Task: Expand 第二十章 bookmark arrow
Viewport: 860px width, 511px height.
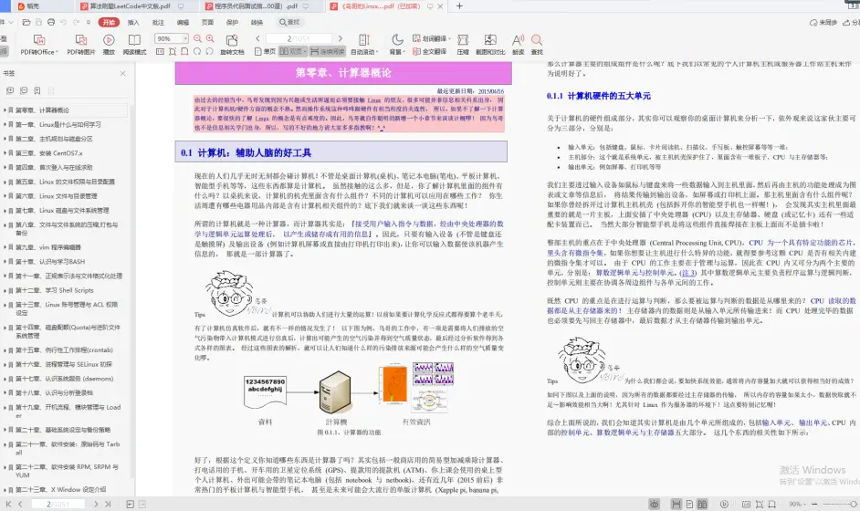Action: [x=5, y=430]
